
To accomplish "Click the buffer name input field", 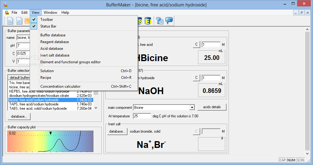I will point(23,38).
